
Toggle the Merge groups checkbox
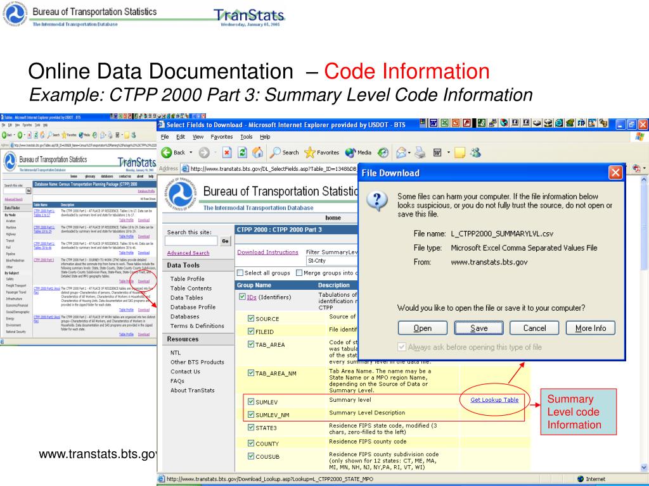(299, 273)
